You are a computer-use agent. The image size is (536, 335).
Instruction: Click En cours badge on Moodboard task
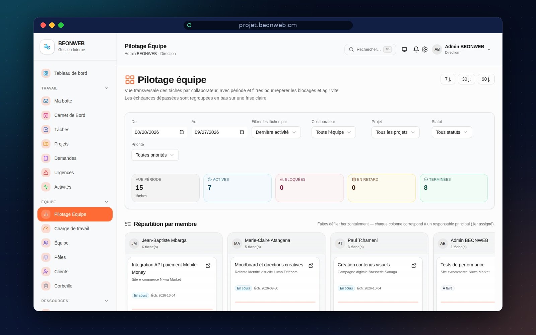pos(244,288)
